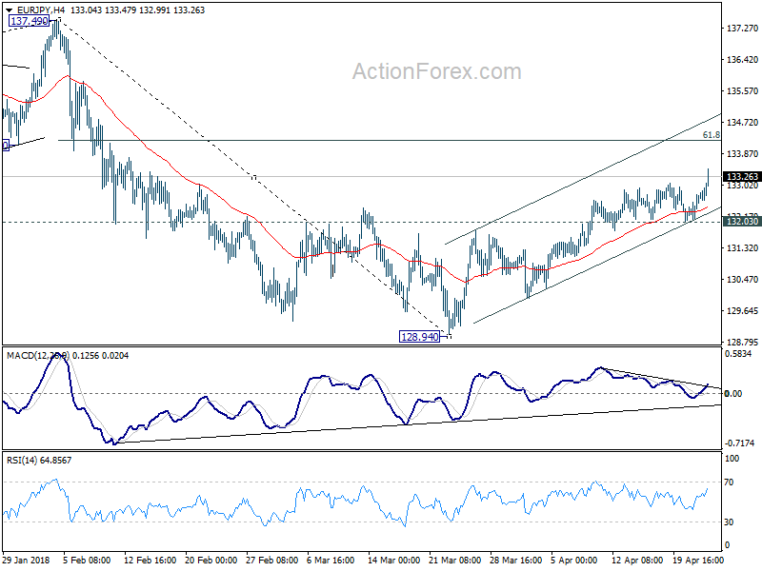Click the RSI 70 level label
Screen dimensions: 762x571
[x=729, y=482]
